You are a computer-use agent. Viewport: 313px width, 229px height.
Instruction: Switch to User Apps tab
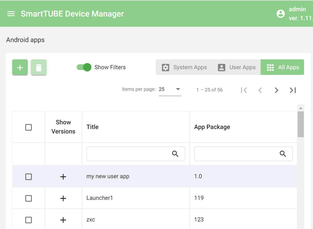(x=237, y=67)
